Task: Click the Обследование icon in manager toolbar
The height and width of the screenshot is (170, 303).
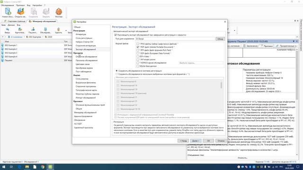Action: tap(45, 29)
